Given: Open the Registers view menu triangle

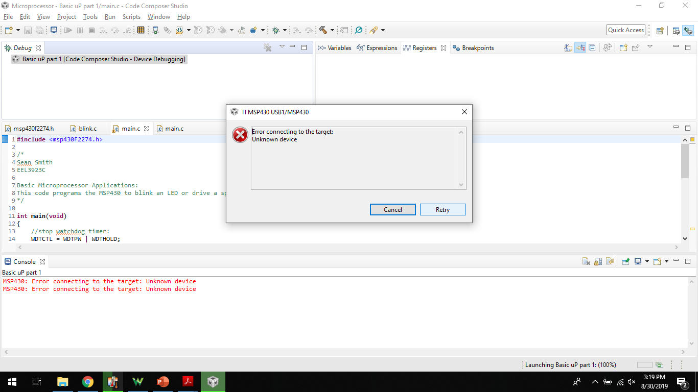Looking at the screenshot, I should click(650, 47).
